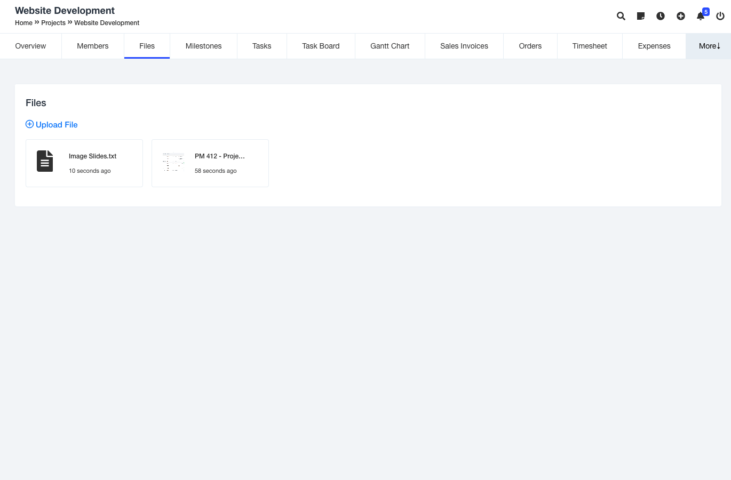Screen dimensions: 731x480
Task: Select the Gantt Chart tab
Action: coord(390,46)
